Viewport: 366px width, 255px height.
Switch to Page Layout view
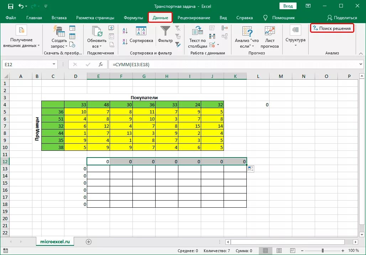pyautogui.click(x=279, y=251)
